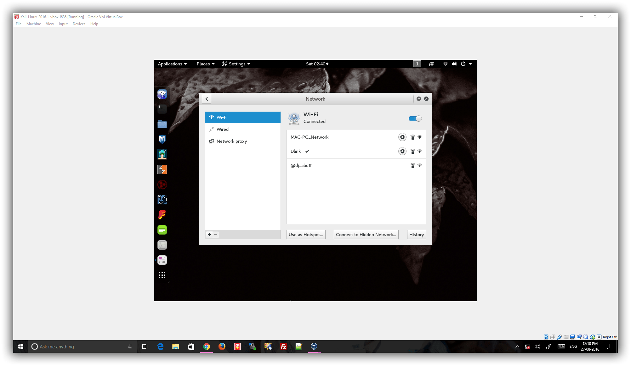
Task: Open Files folder icon in dock
Action: (162, 124)
